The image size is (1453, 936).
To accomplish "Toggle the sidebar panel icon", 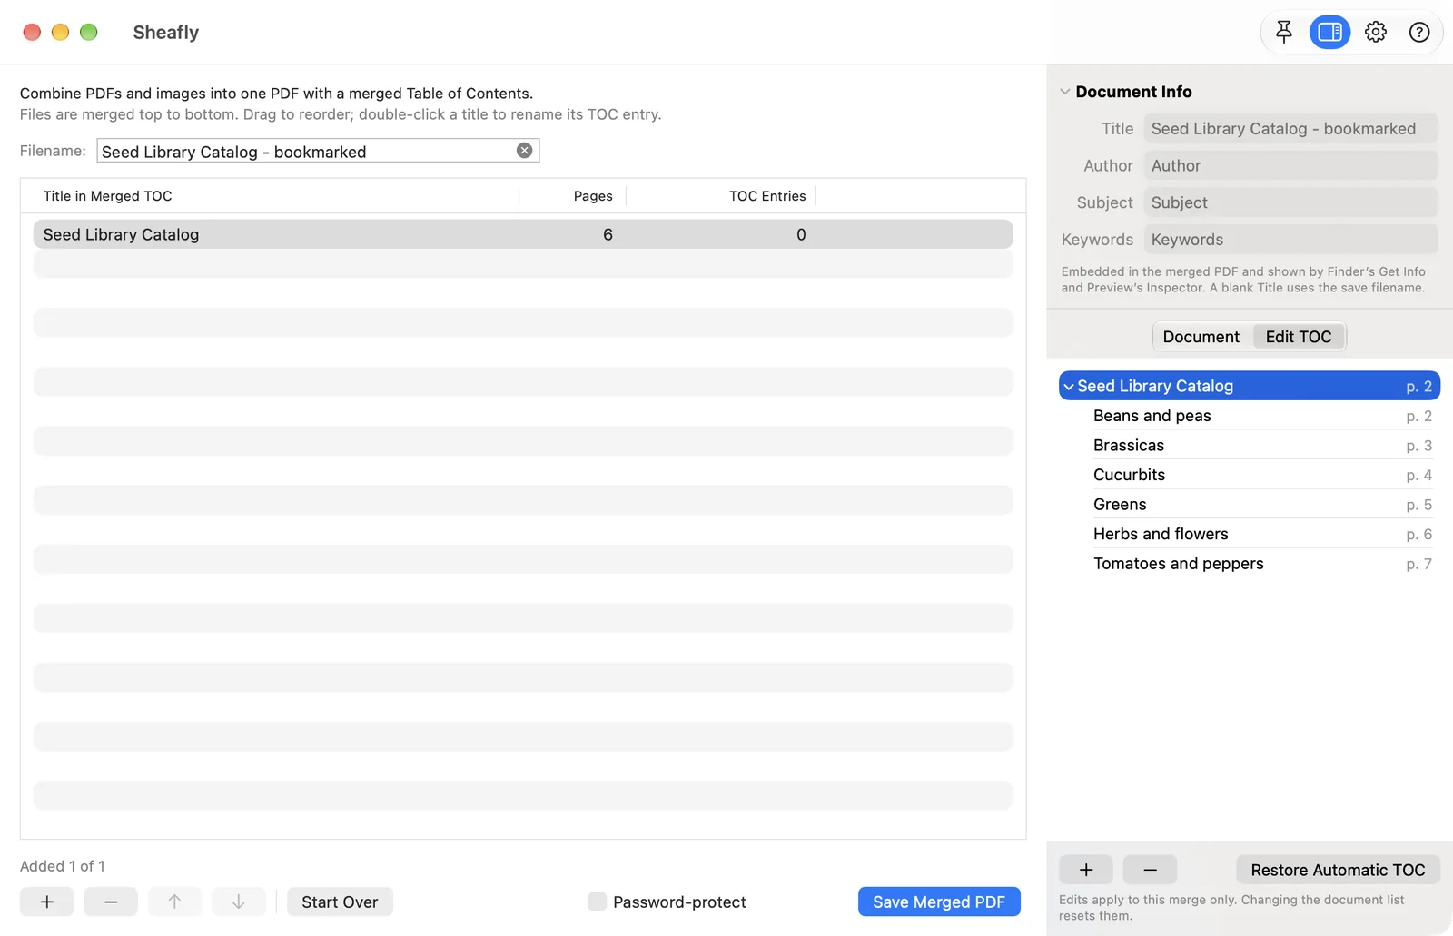I will [1329, 33].
